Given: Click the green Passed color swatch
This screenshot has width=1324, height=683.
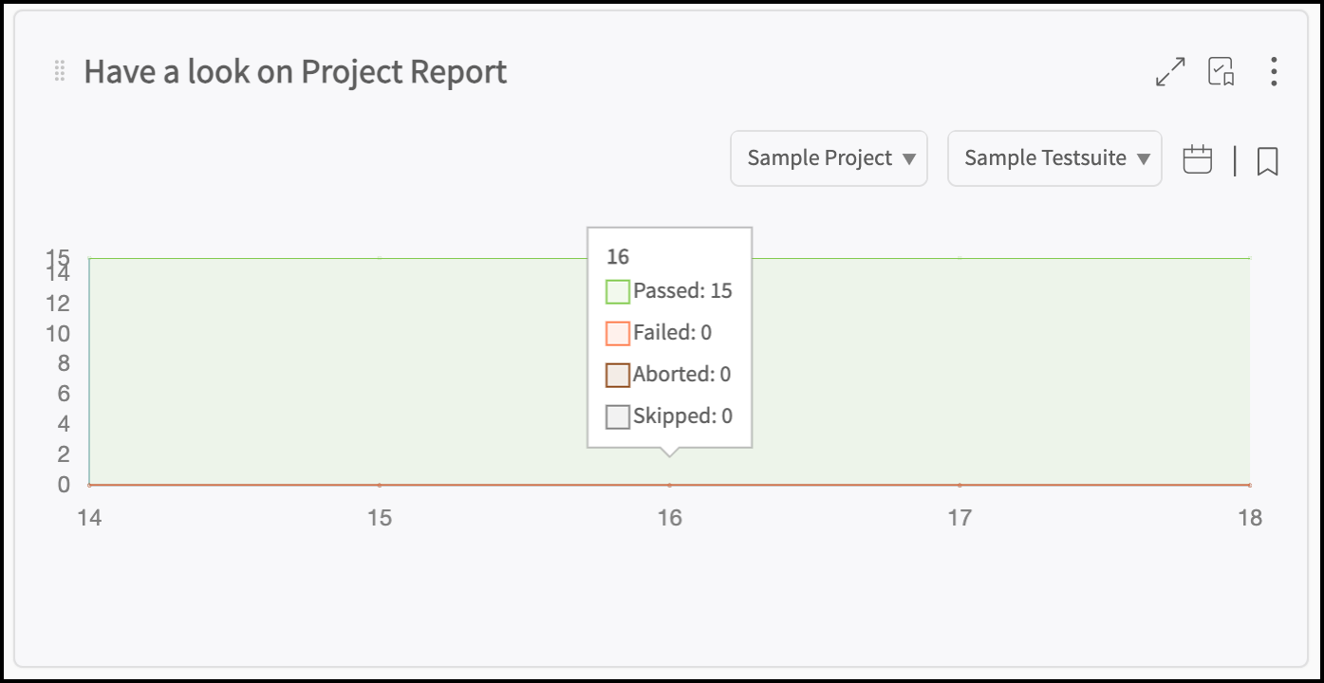Looking at the screenshot, I should point(618,291).
